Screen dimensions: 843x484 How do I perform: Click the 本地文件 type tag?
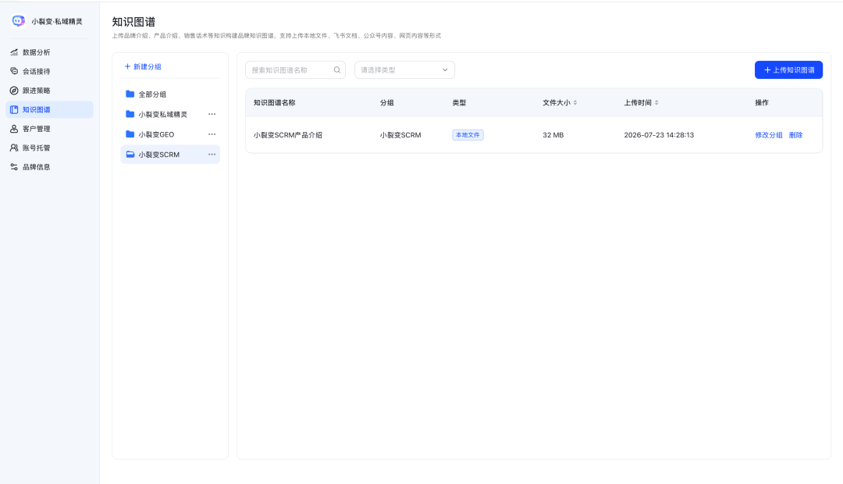tap(468, 135)
